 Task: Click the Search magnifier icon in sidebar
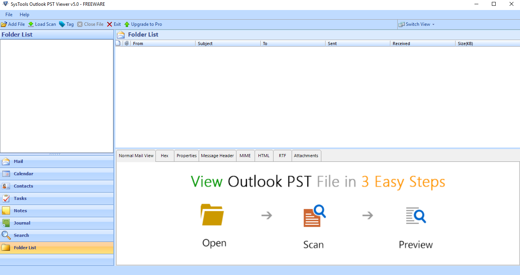coord(6,235)
